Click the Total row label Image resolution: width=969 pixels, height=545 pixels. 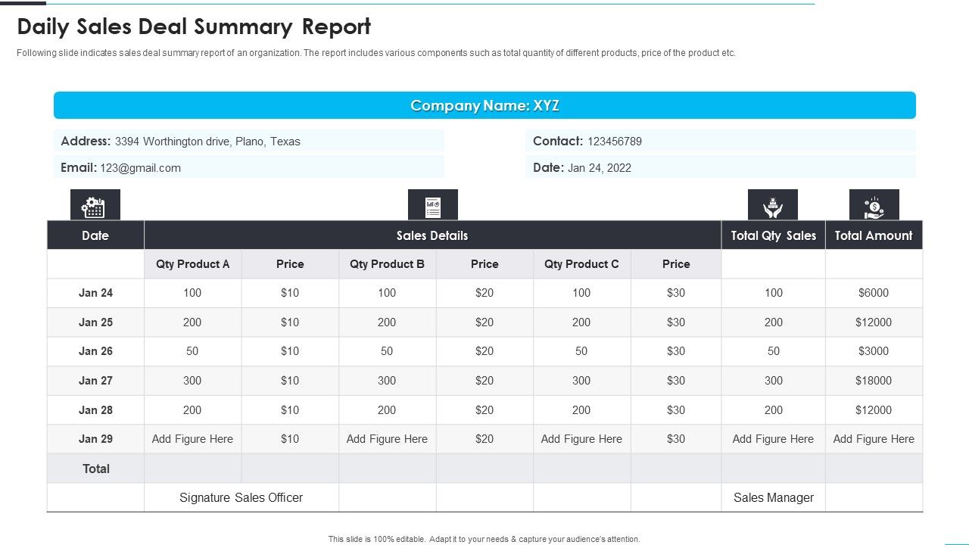point(95,469)
